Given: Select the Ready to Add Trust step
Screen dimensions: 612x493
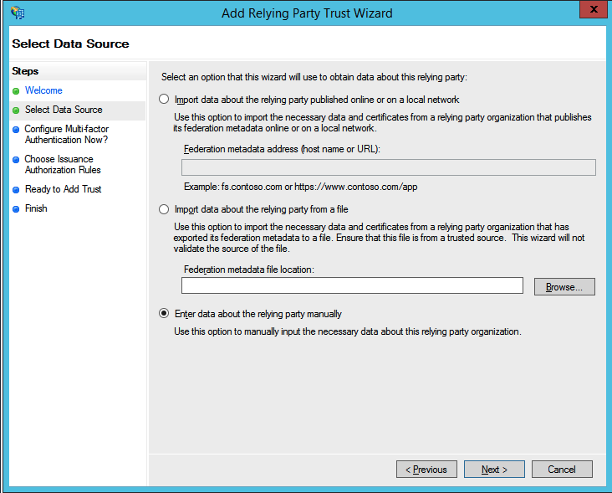Looking at the screenshot, I should [x=64, y=189].
